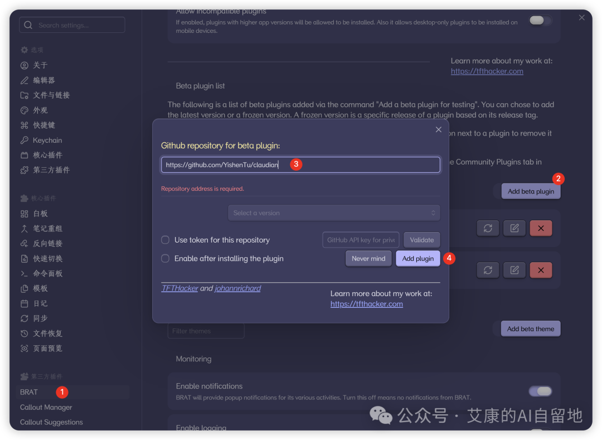This screenshot has width=602, height=440.
Task: Click the Validate button
Action: coord(421,240)
